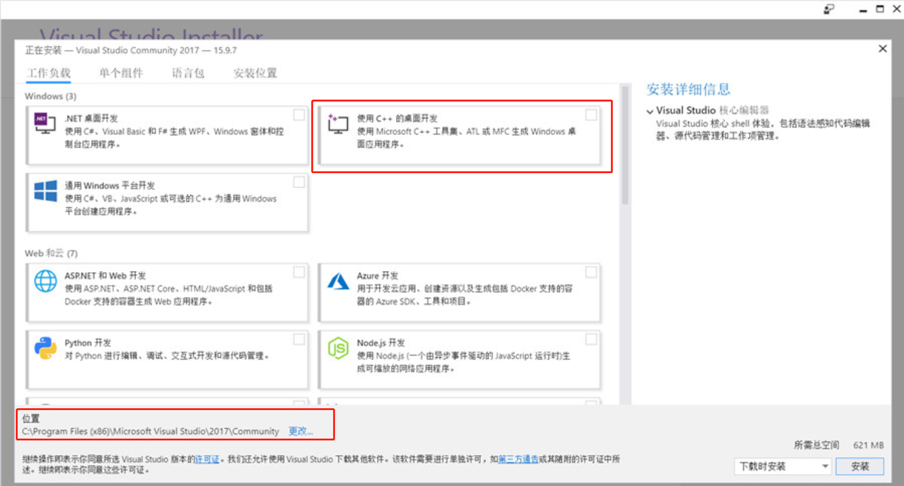Switch to the 安装位置 tab
904x486 pixels.
(254, 73)
